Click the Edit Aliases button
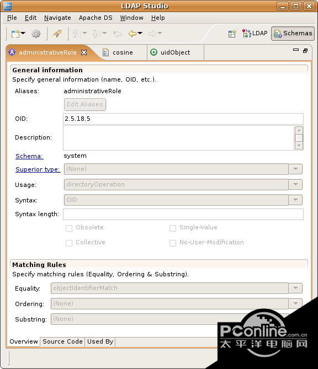 [x=85, y=104]
